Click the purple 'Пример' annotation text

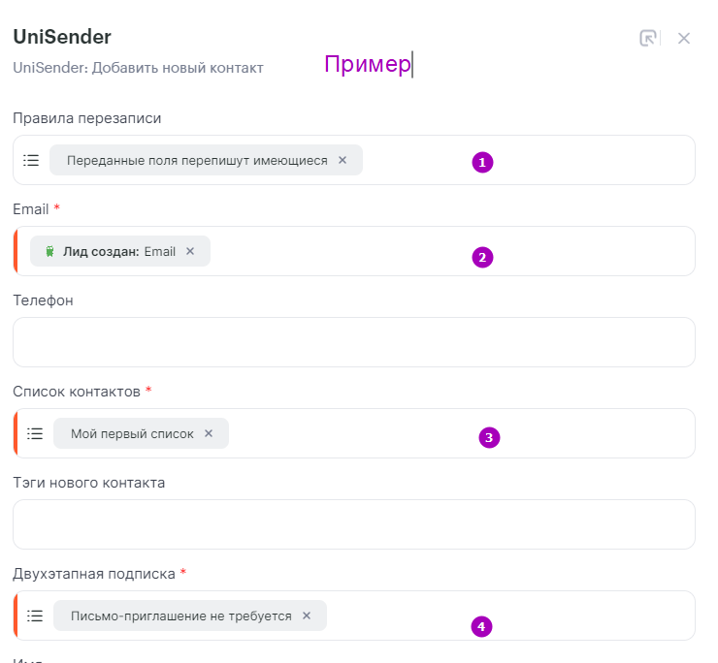pyautogui.click(x=368, y=64)
